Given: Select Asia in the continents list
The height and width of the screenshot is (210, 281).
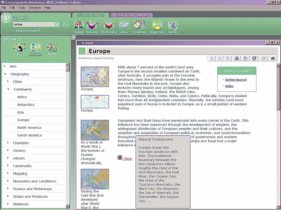Looking at the screenshot, I should (x=20, y=112).
